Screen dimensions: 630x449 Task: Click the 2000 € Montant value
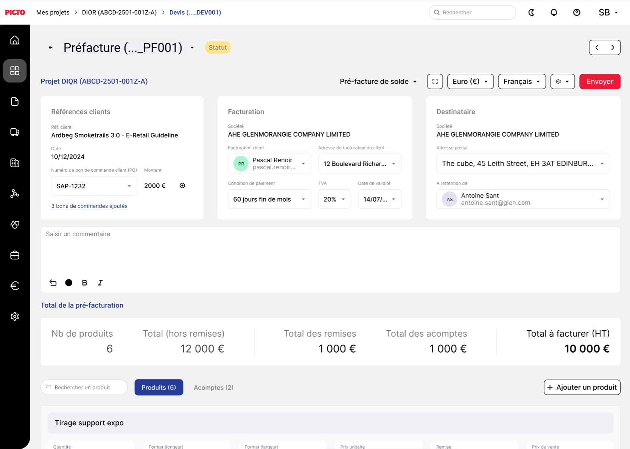[155, 186]
